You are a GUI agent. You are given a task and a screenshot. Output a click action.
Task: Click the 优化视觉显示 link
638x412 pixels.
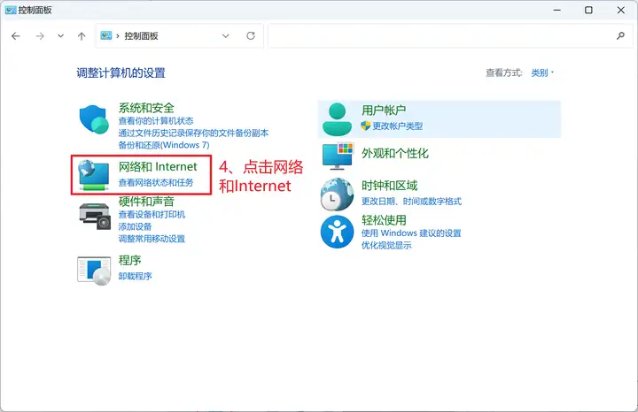(386, 245)
